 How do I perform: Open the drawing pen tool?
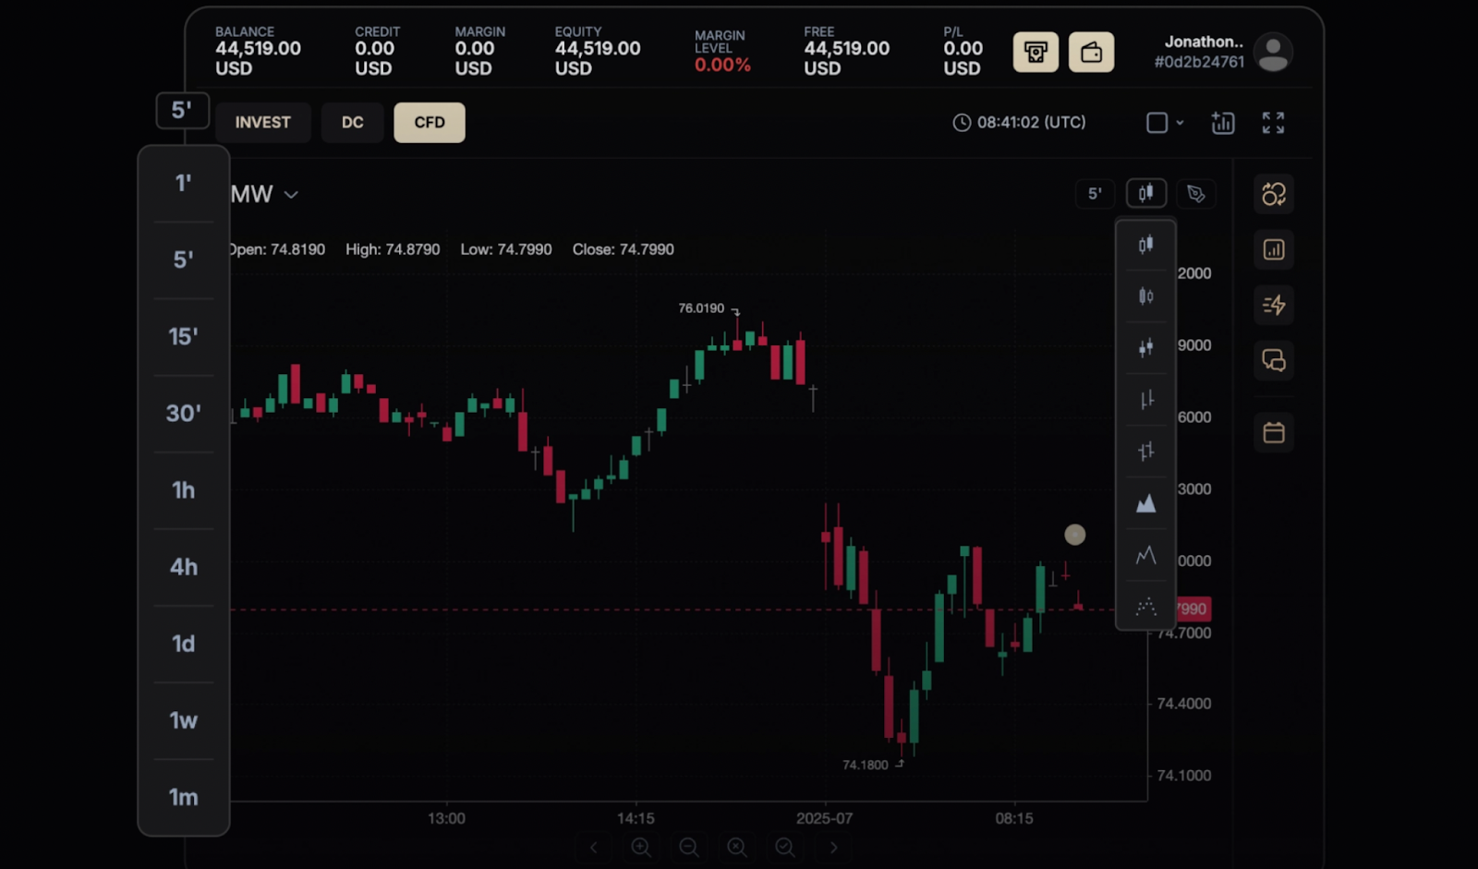(x=1196, y=194)
